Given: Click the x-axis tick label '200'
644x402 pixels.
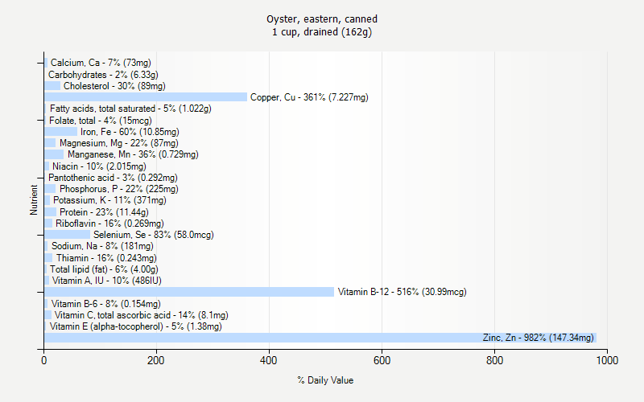Looking at the screenshot, I should pyautogui.click(x=156, y=360).
